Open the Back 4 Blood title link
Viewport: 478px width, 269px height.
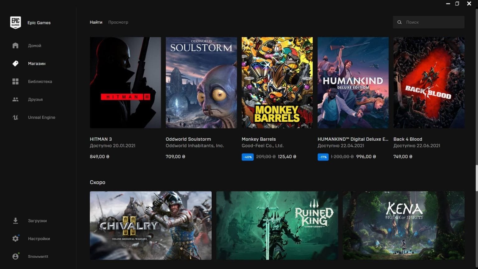tap(408, 139)
